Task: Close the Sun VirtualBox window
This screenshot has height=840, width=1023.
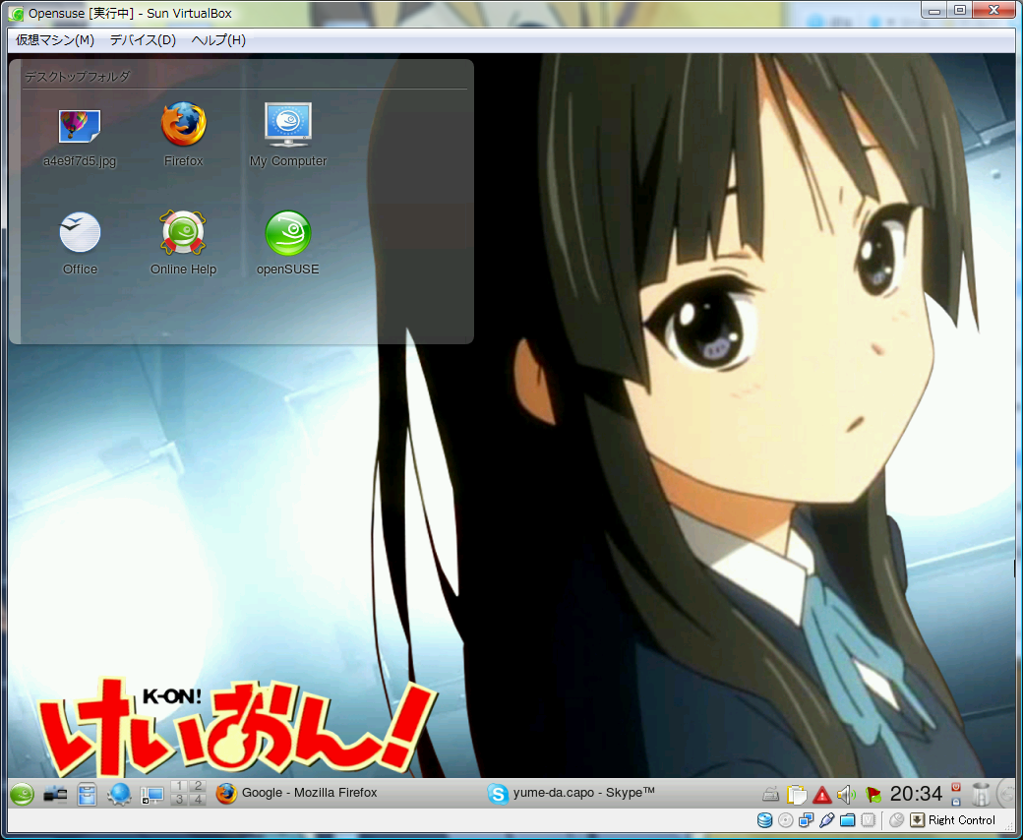Action: [x=993, y=11]
